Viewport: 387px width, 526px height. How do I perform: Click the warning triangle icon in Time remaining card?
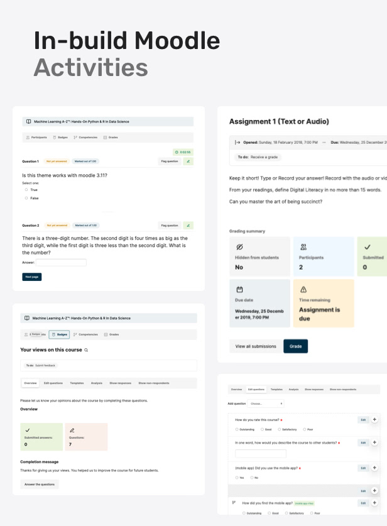click(x=303, y=289)
